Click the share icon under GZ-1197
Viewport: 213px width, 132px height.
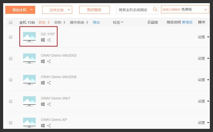tap(49, 40)
